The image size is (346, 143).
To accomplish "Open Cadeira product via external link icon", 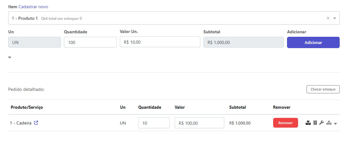I will pos(36,123).
